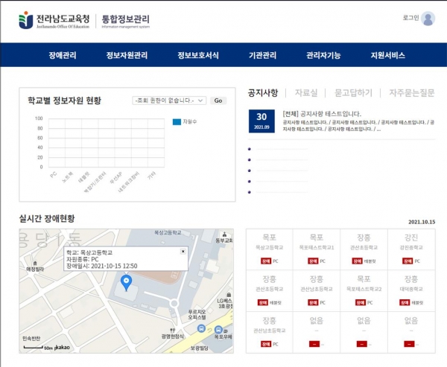Open the 지원서비스 menu
Image resolution: width=447 pixels, height=367 pixels.
coord(387,55)
